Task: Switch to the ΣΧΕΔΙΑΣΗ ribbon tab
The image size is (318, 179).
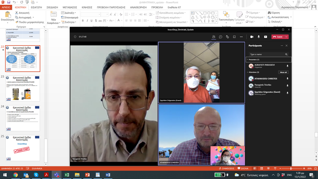Action: 52,7
